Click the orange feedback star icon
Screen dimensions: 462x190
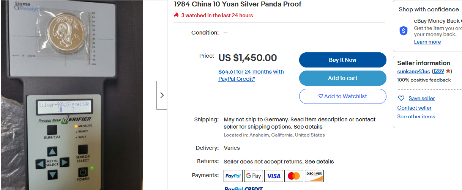(x=448, y=71)
